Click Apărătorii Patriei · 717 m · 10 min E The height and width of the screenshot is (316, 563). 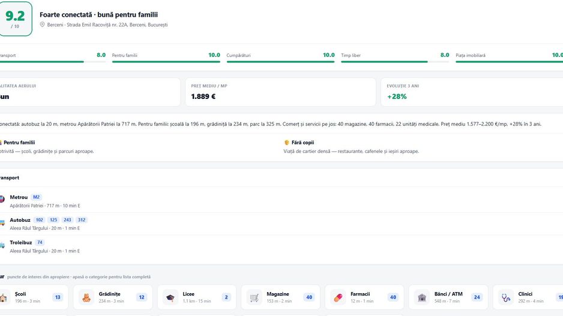click(x=45, y=206)
